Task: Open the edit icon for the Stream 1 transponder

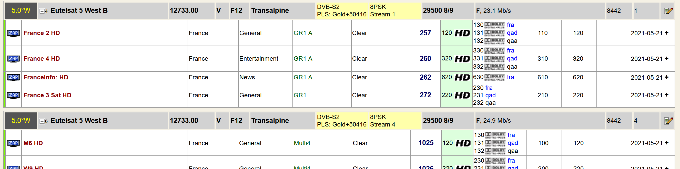Action: [668, 11]
